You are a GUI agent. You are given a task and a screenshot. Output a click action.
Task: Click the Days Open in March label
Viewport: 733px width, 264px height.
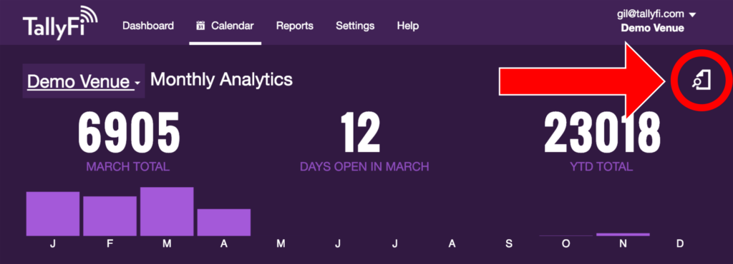(x=364, y=167)
